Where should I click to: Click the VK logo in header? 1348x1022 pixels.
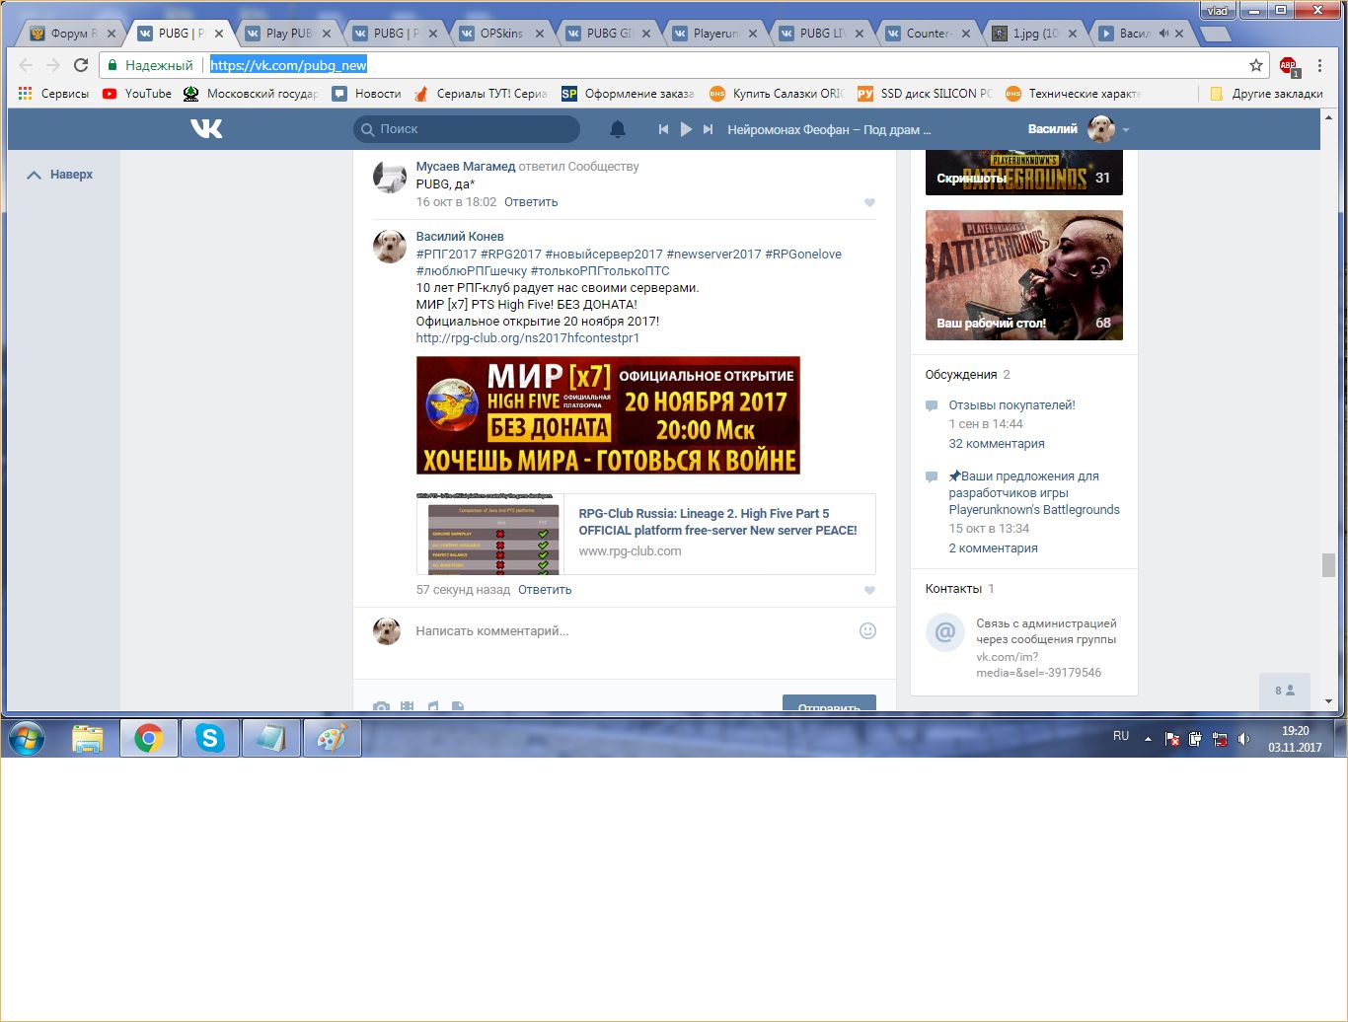tap(206, 129)
